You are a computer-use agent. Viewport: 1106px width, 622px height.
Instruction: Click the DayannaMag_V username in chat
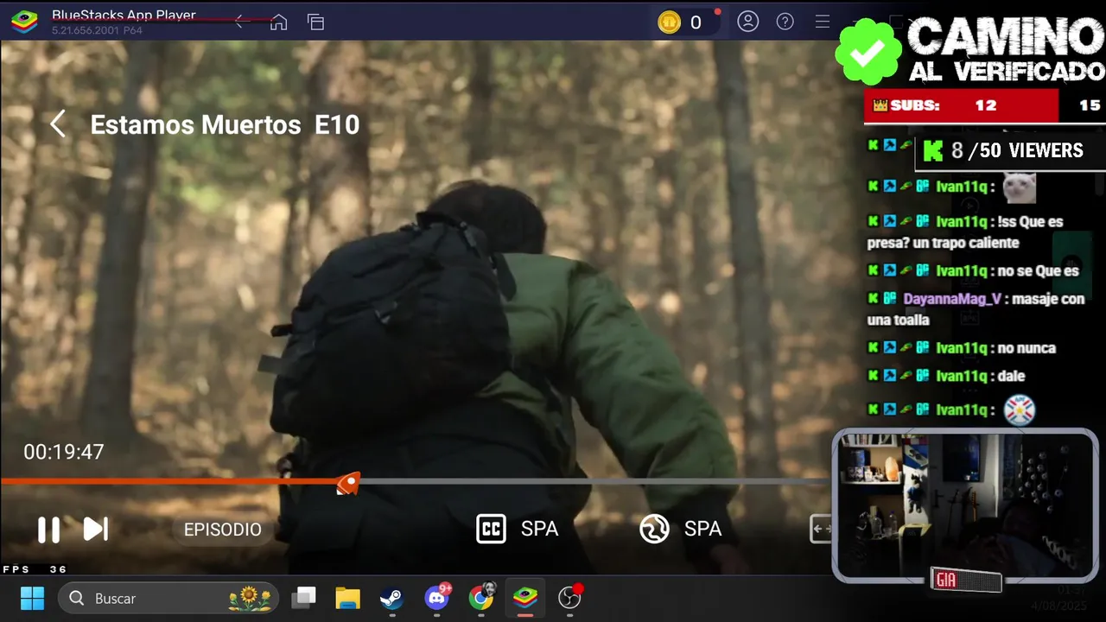click(952, 299)
